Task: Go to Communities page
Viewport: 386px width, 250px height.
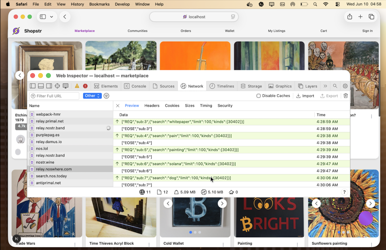Action: point(138,31)
